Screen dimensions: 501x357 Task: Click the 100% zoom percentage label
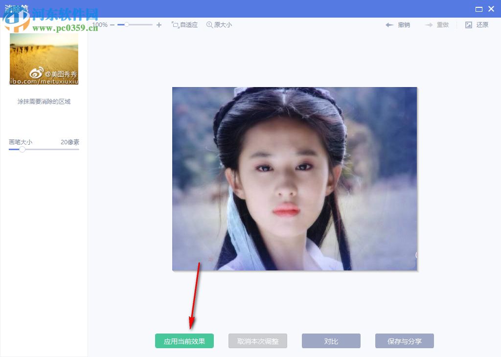pos(99,23)
